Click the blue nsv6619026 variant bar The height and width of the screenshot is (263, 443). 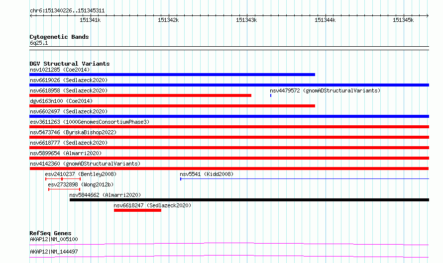click(x=229, y=85)
